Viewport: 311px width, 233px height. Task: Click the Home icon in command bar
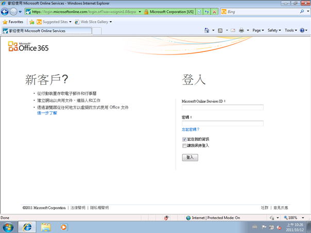tap(207, 30)
